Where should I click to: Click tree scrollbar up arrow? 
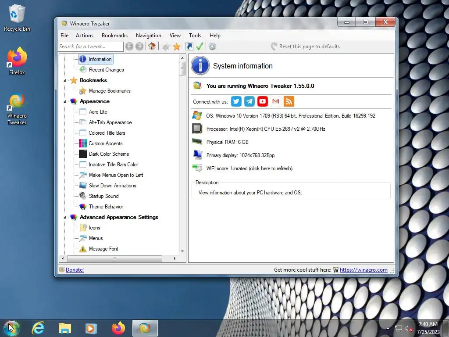182,58
